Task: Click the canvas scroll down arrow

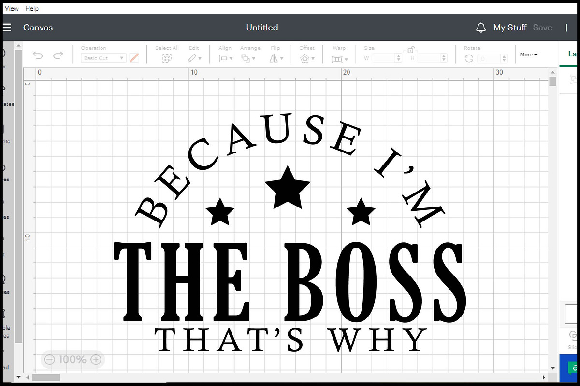Action: tap(553, 369)
